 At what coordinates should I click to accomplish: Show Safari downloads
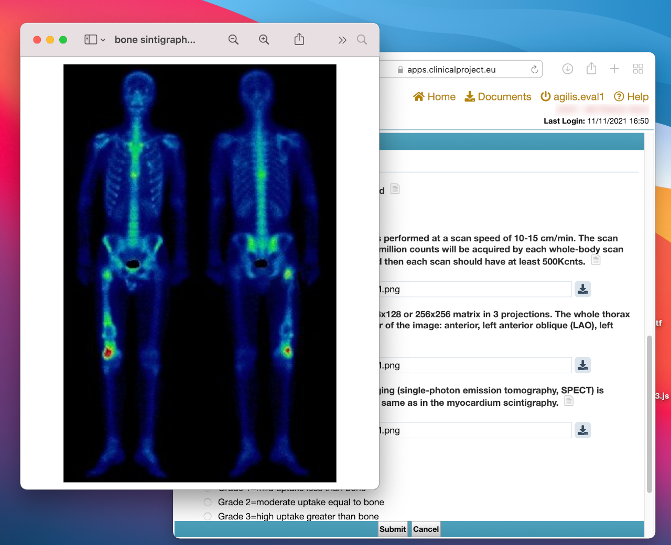click(568, 69)
